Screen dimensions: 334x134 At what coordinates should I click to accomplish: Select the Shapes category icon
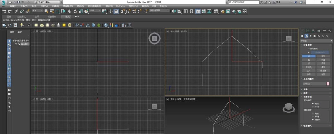[306, 36]
